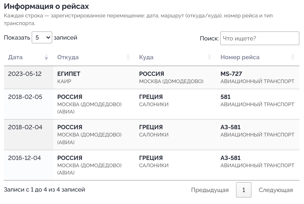Click the sort arrows in Номер рейса column

tap(292, 57)
